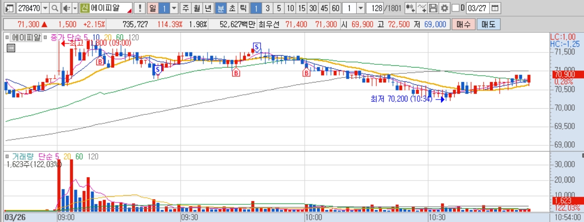Image resolution: width=584 pixels, height=222 pixels.
Task: Click the 52,627백만 trading value text
Action: click(238, 24)
